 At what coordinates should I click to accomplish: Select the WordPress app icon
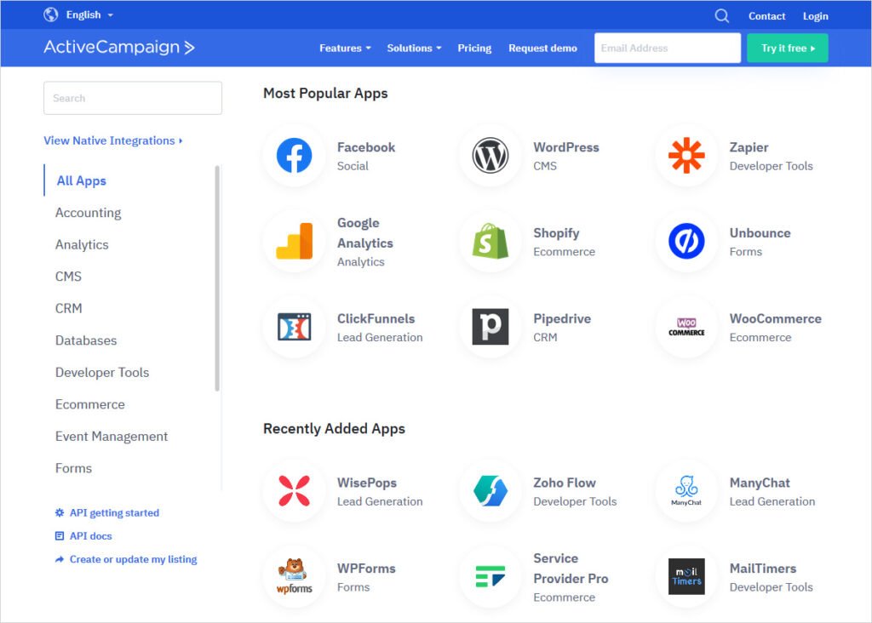coord(489,157)
